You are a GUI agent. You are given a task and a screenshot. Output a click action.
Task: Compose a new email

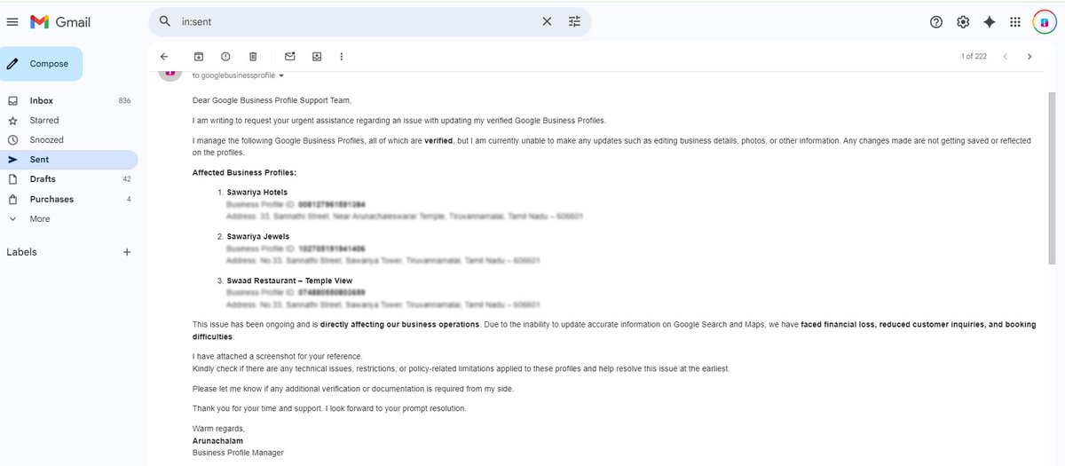click(x=42, y=64)
